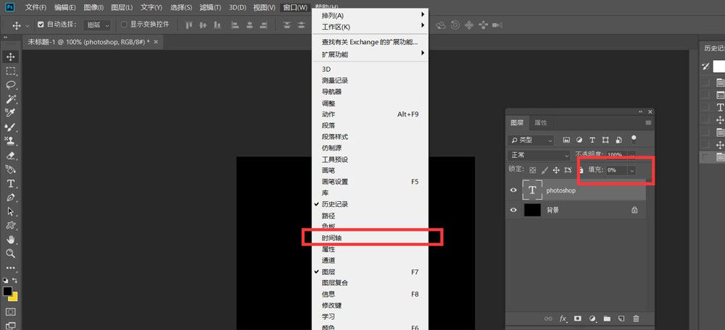Filter layers by type layer icon
The height and width of the screenshot is (330, 725).
592,140
